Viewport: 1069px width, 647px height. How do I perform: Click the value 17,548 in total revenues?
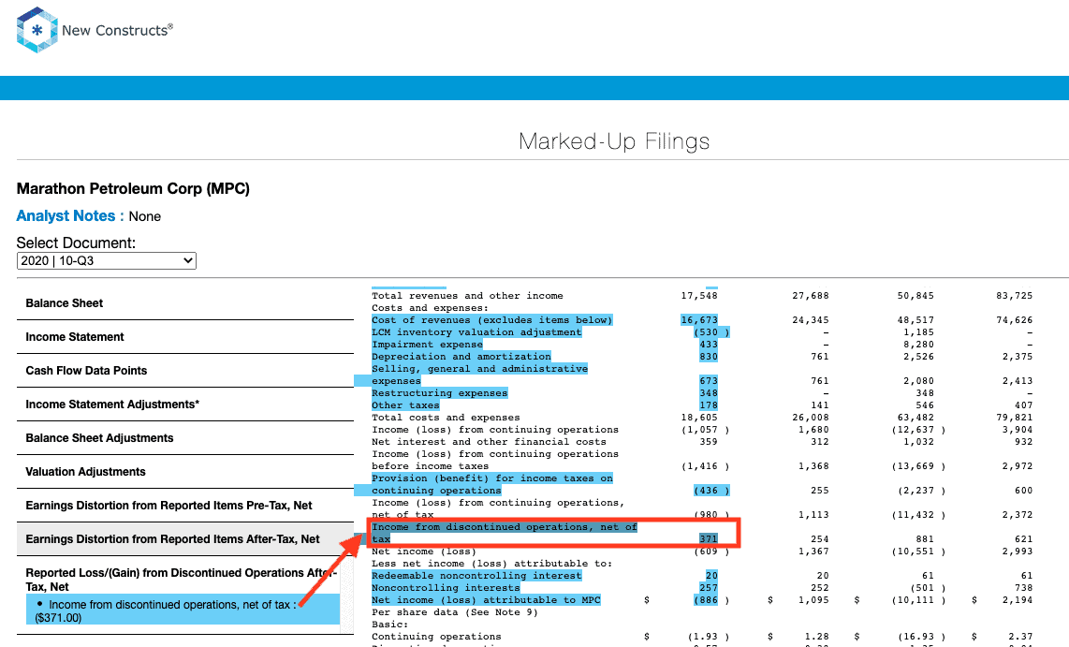coord(699,296)
